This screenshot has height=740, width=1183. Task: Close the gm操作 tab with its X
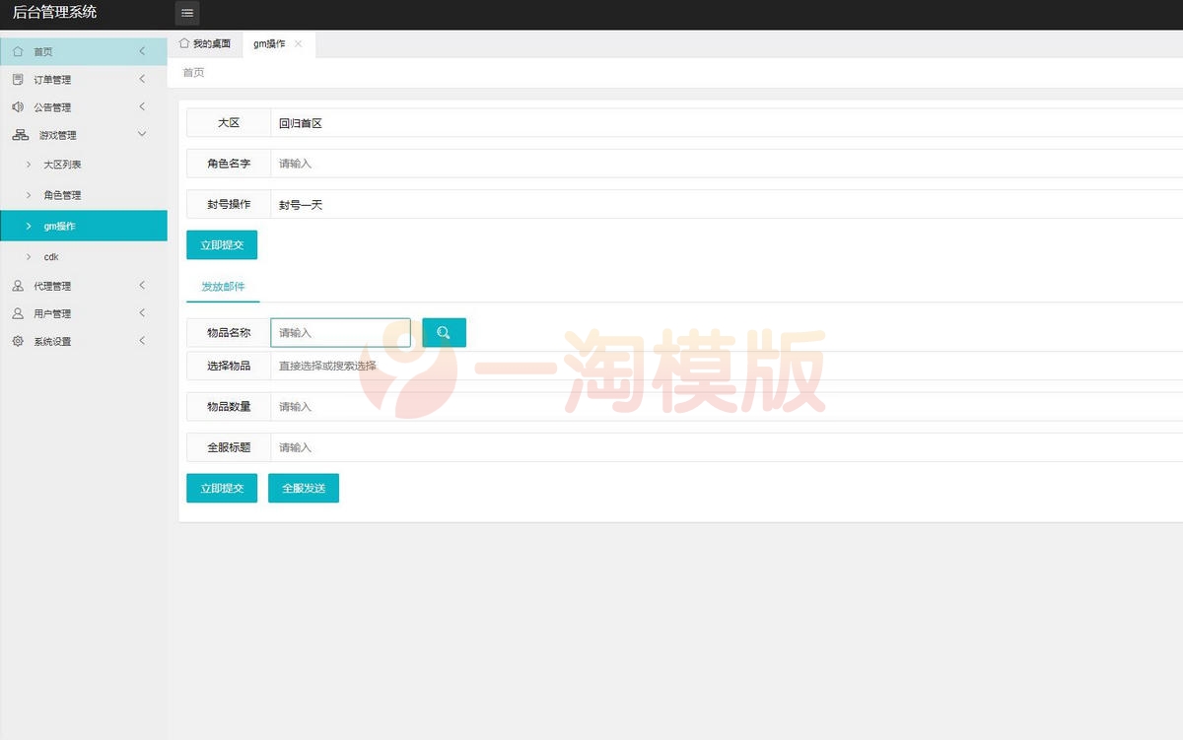coord(299,43)
